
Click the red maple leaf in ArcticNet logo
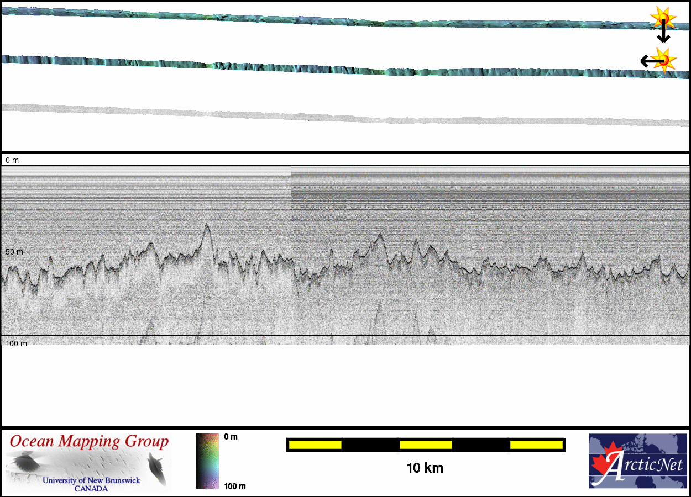click(605, 464)
